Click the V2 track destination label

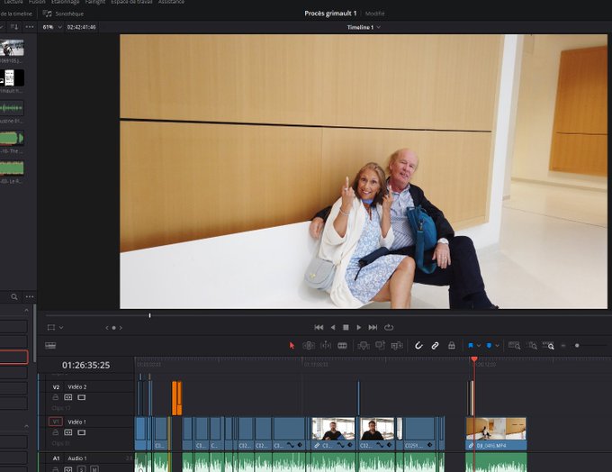56,386
